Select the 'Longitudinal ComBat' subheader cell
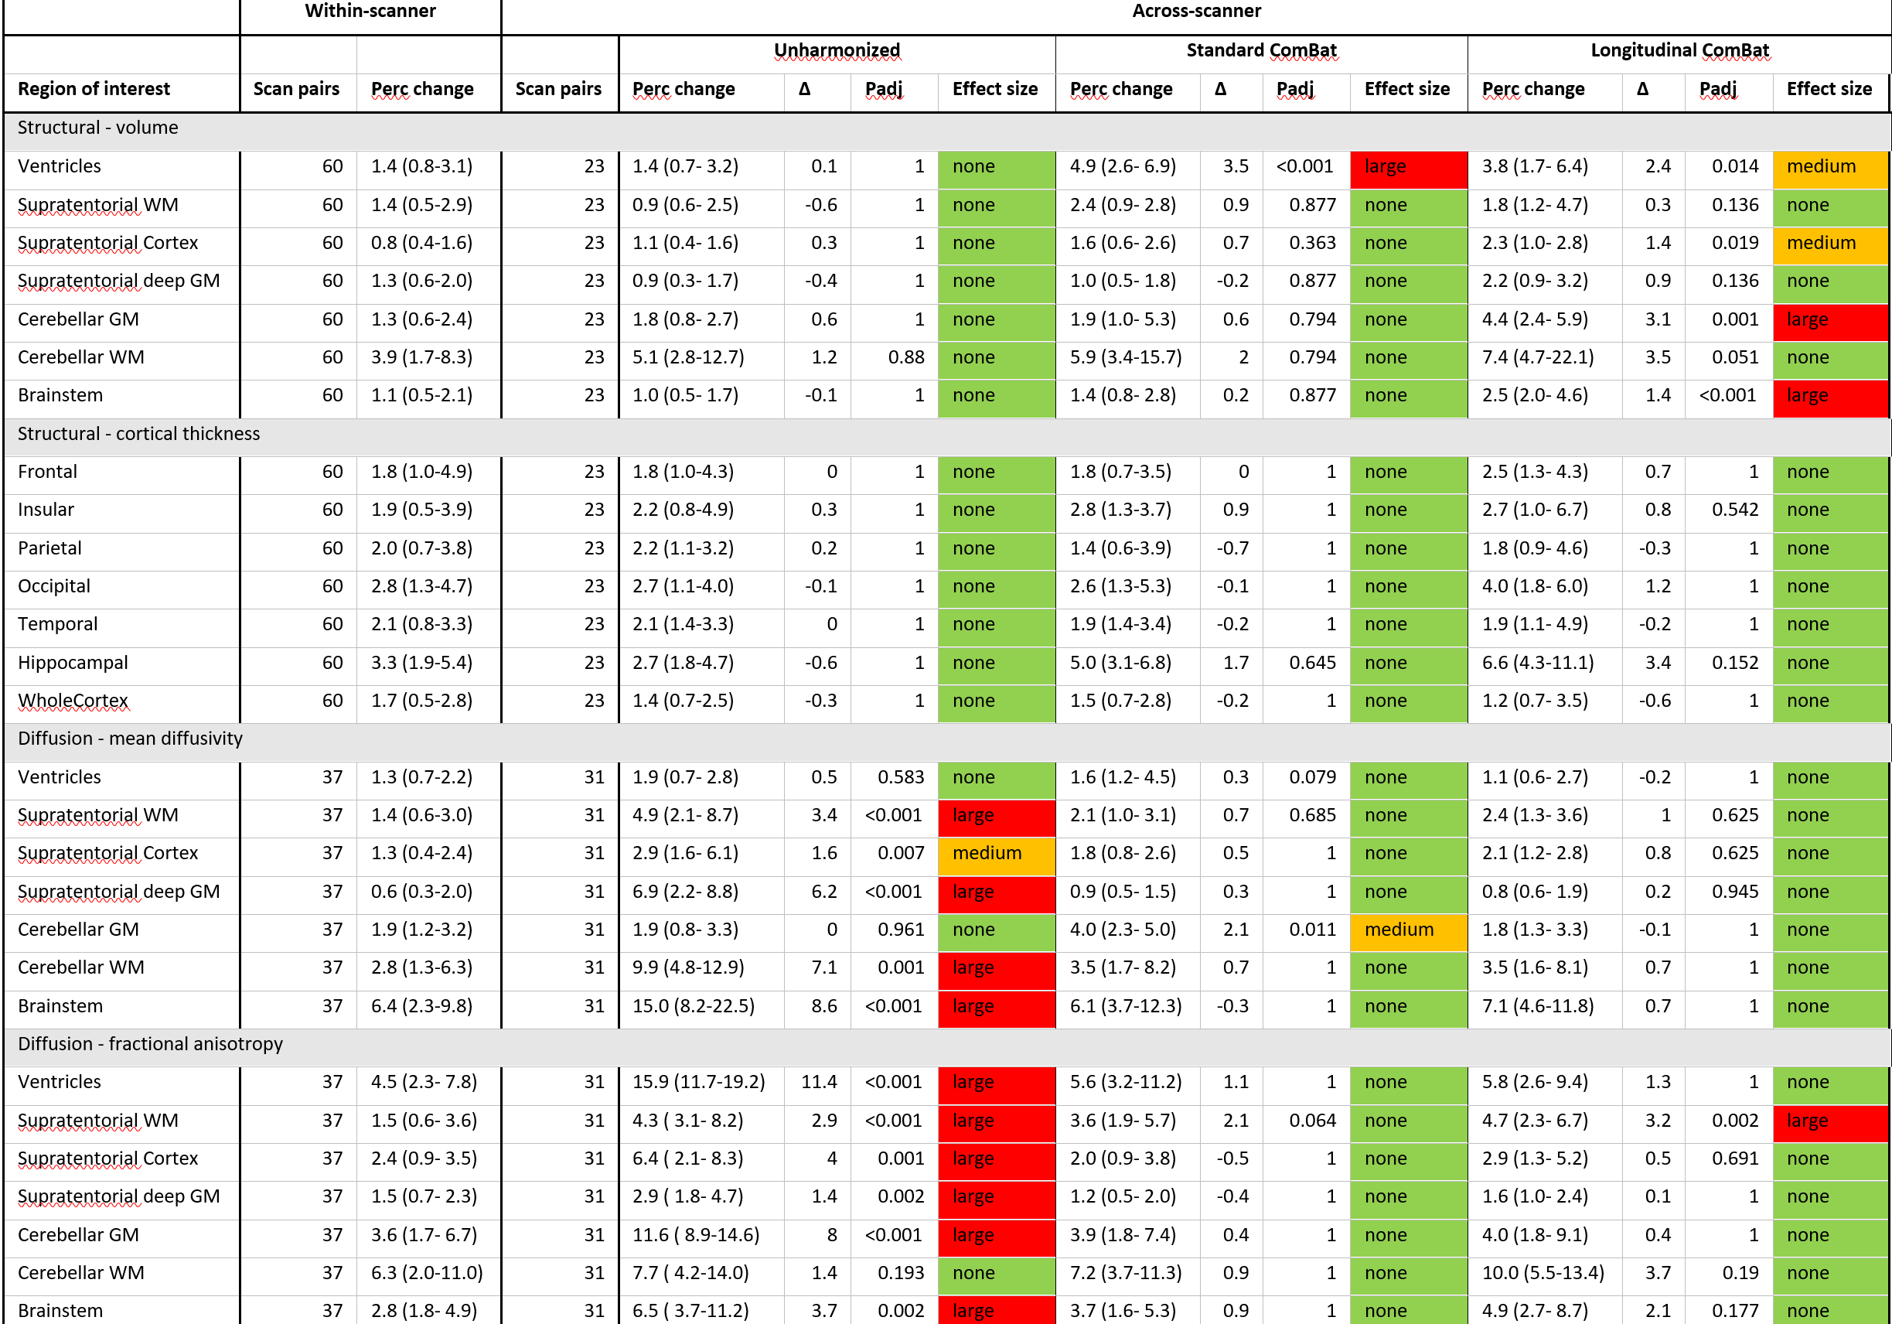This screenshot has height=1324, width=1892. coord(1679,51)
